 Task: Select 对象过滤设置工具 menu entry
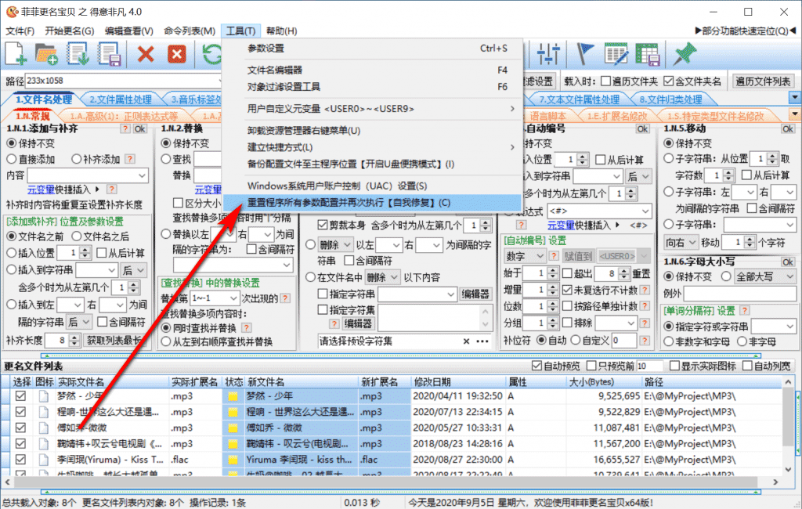(372, 87)
